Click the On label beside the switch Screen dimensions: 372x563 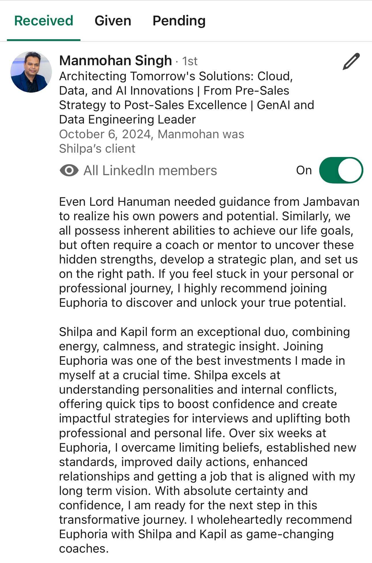coord(304,170)
